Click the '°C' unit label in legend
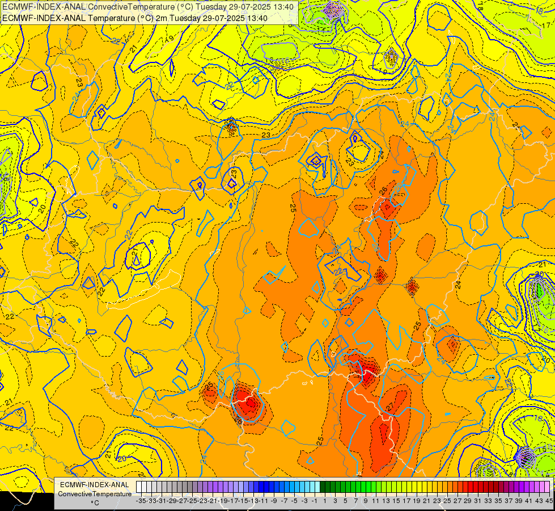This screenshot has height=511, width=555. (95, 503)
